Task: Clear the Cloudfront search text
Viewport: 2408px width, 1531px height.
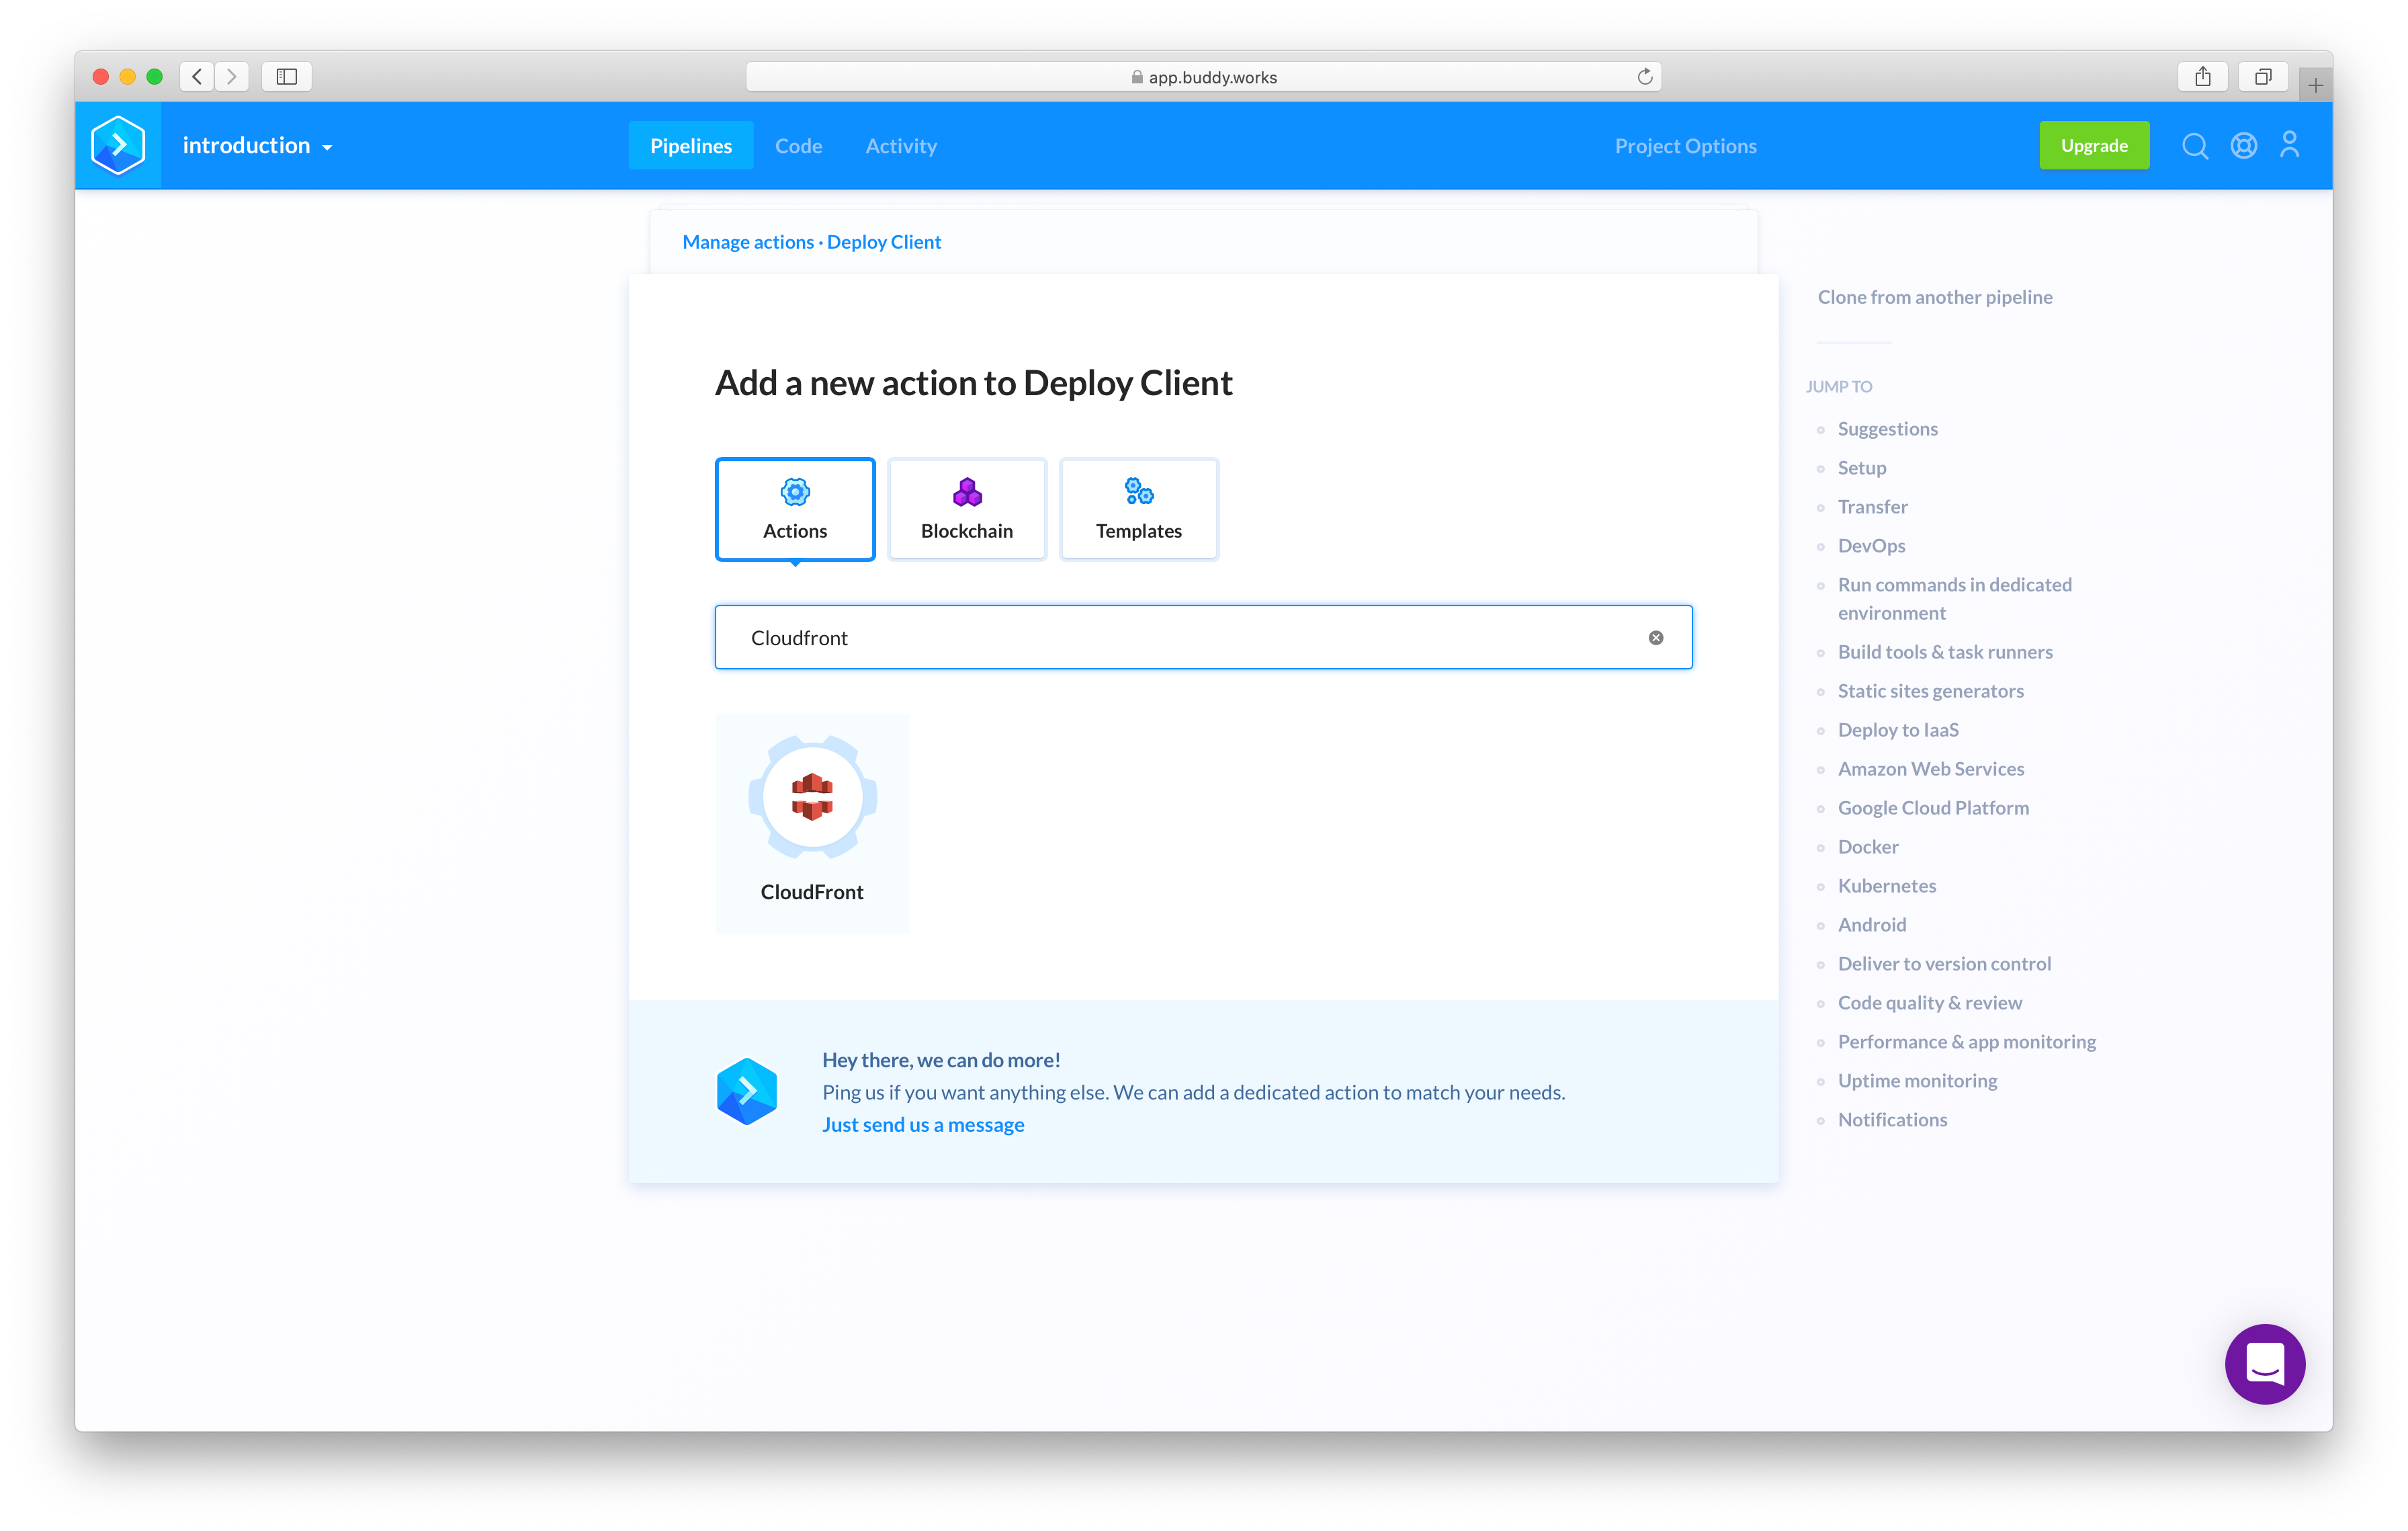Action: pos(1655,638)
